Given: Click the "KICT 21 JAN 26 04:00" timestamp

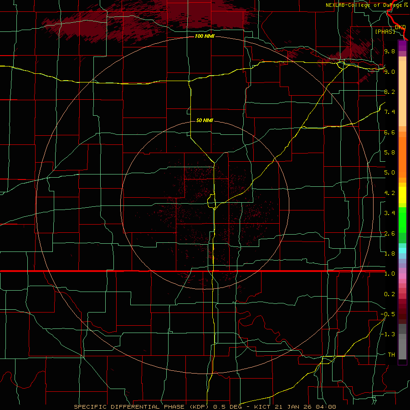Looking at the screenshot, I should coord(295,407).
